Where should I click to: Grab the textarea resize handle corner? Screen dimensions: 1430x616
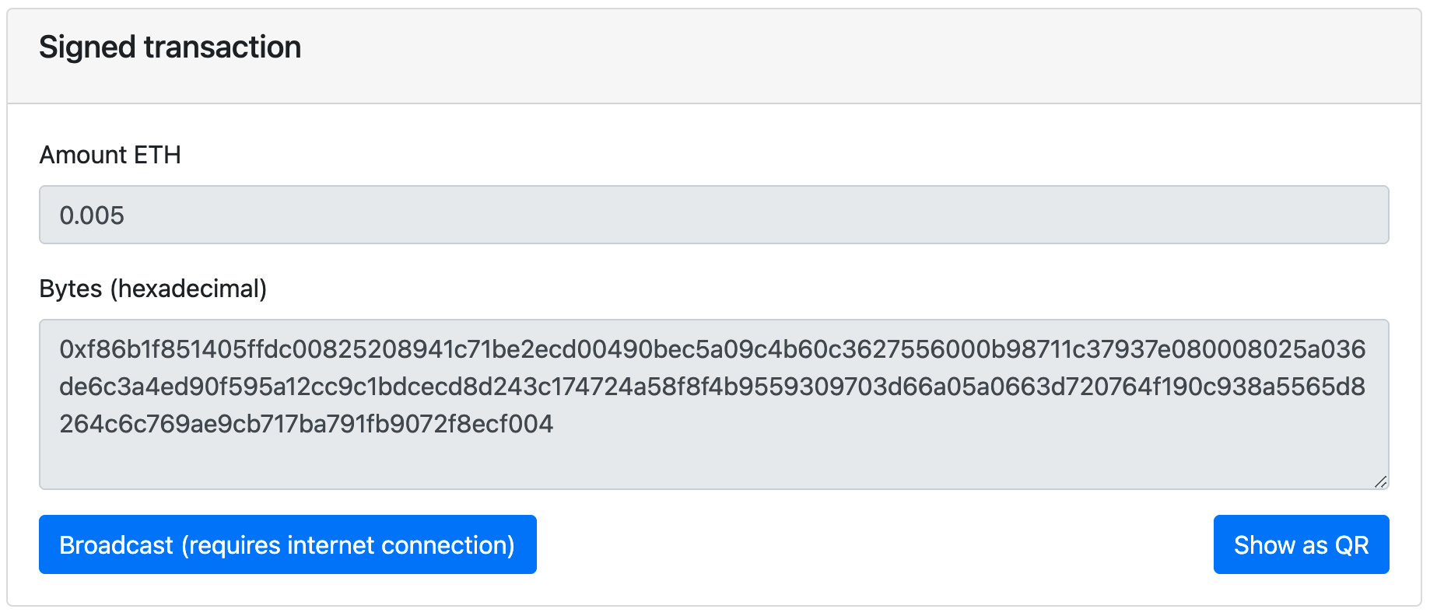coord(1380,481)
